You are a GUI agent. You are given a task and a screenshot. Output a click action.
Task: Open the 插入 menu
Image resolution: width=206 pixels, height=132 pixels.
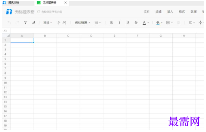pos(170,12)
